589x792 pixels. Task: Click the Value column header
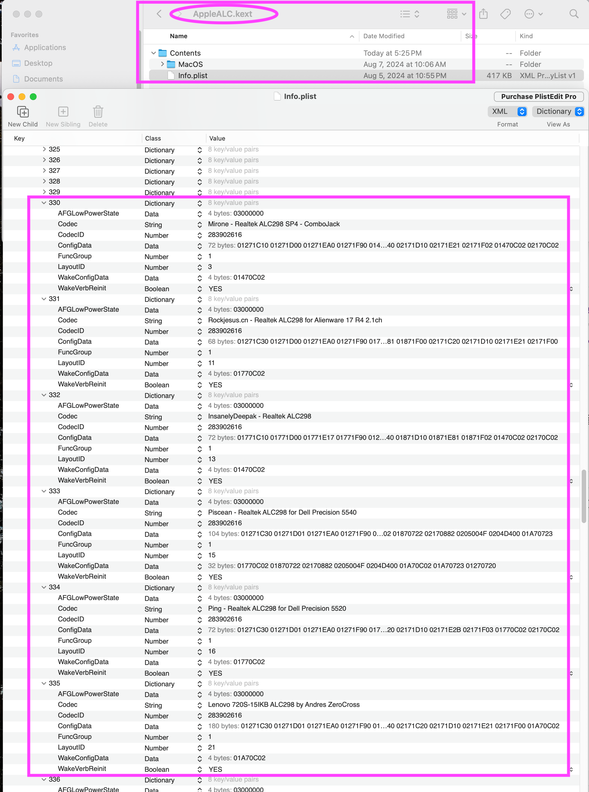click(x=217, y=138)
